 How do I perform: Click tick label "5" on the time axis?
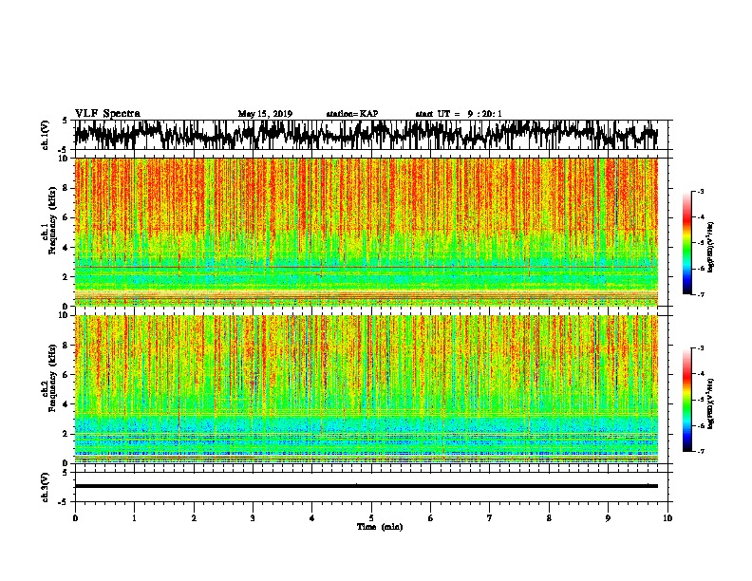tap(371, 518)
